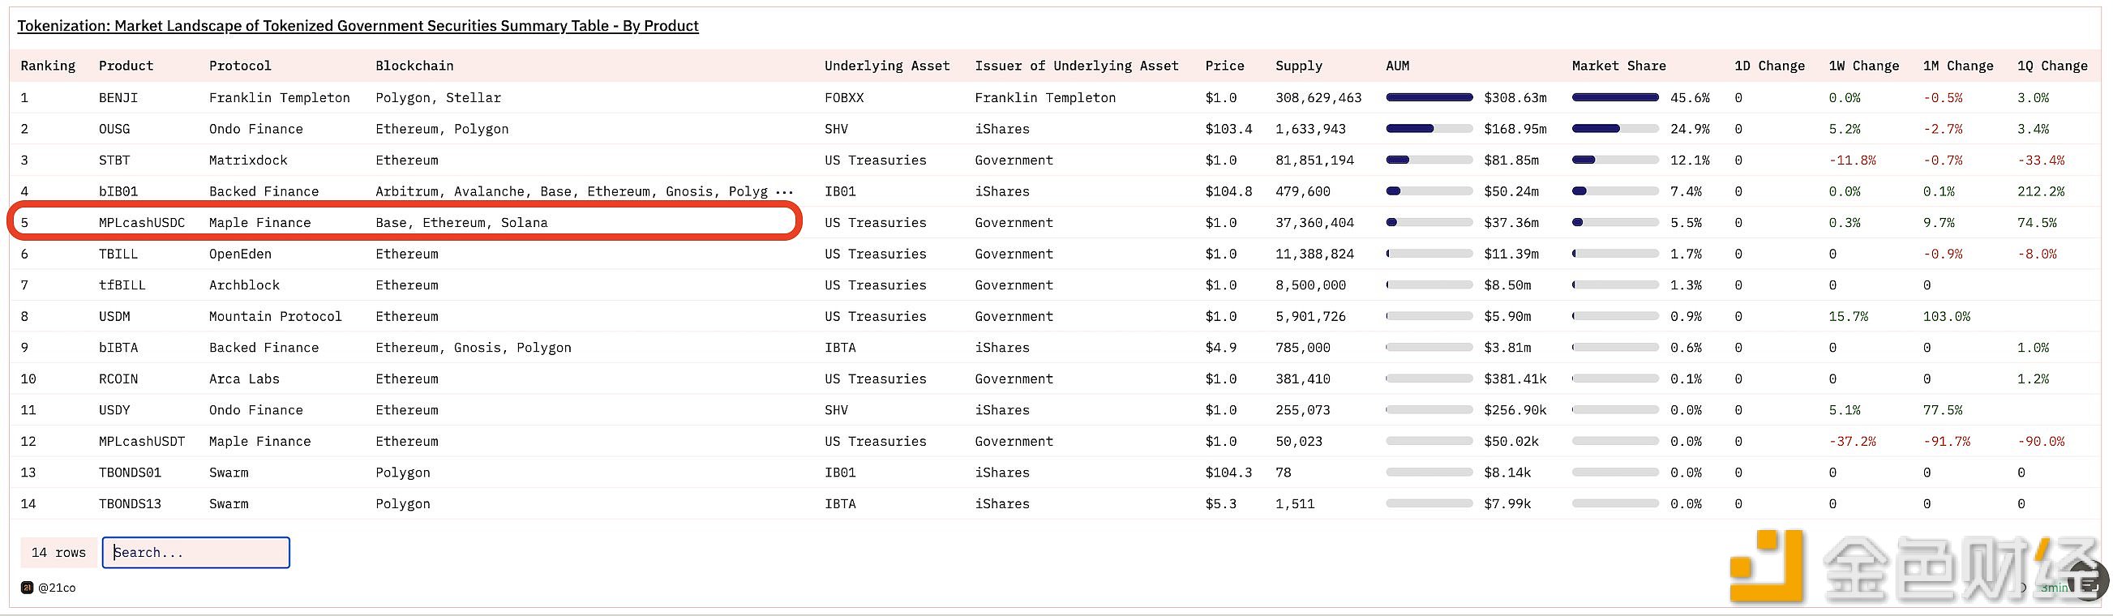Focus the Search input field
Screen dimensions: 2113x616
click(196, 552)
